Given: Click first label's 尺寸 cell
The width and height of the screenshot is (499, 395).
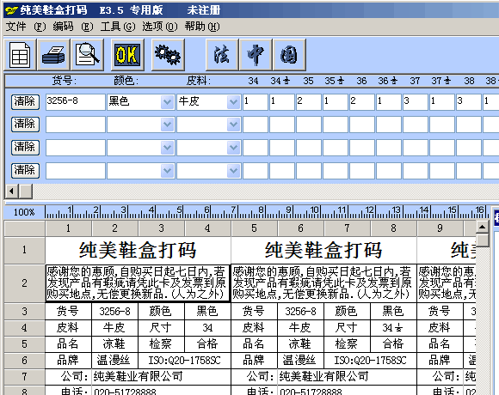Looking at the screenshot, I should pos(161,328).
